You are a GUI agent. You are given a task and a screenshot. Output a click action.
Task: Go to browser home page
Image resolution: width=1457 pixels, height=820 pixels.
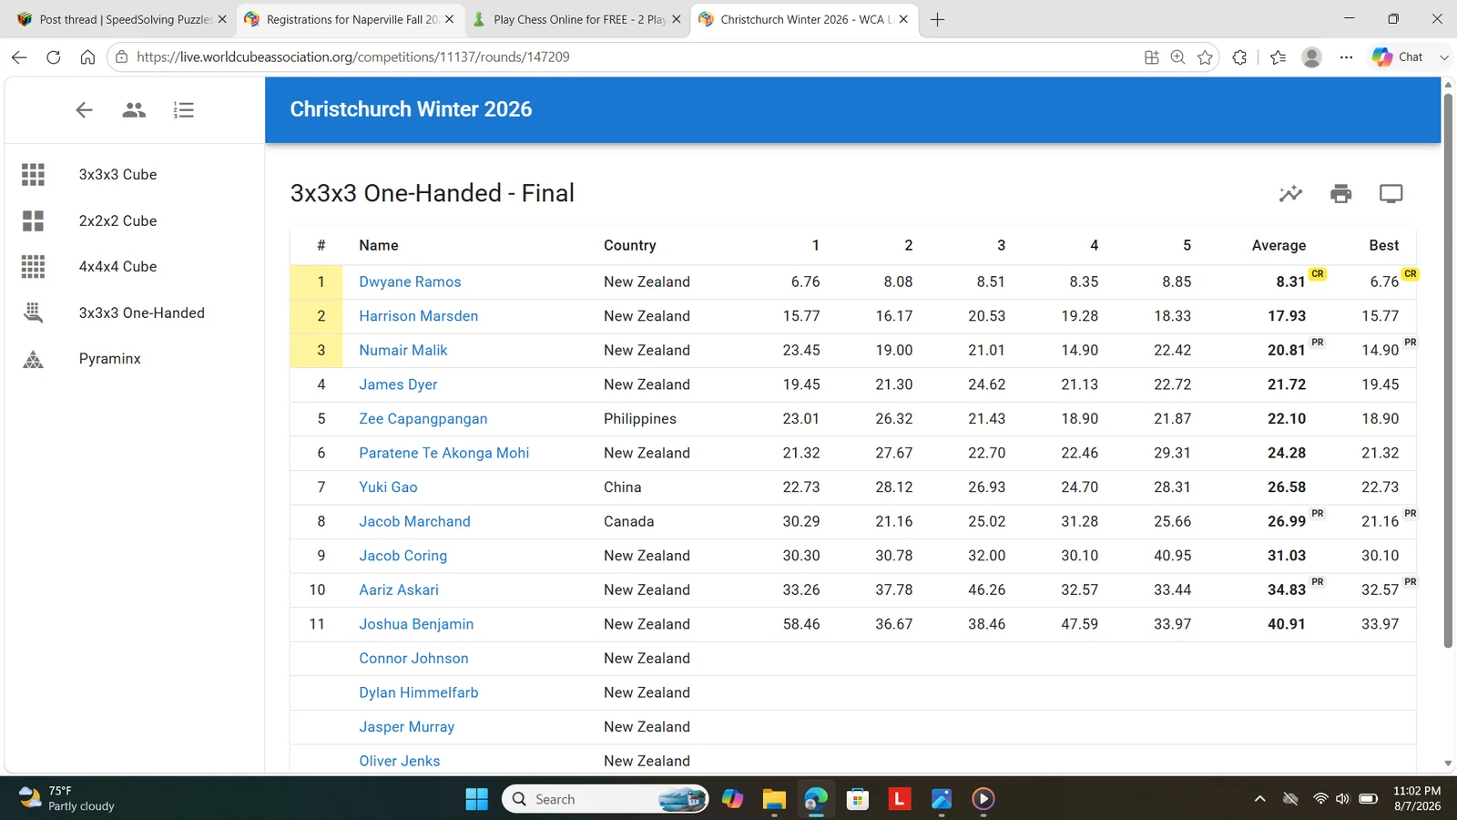[87, 57]
